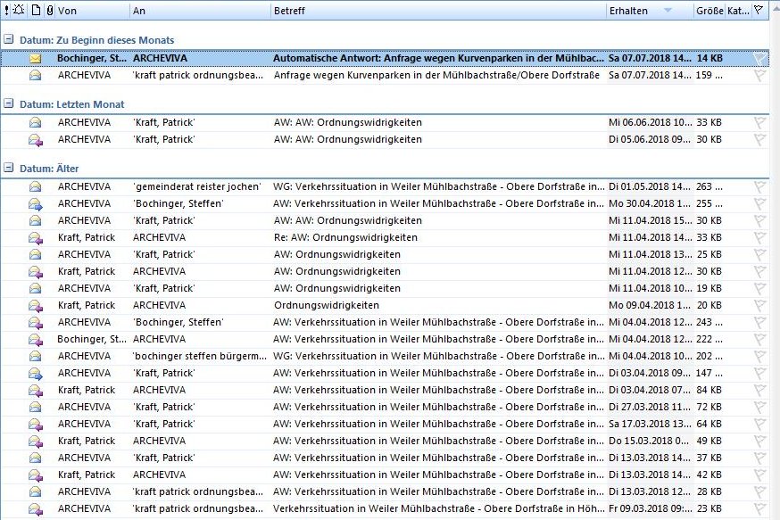780x520 pixels.
Task: Collapse the 'Älter' date group
Action: click(x=8, y=168)
